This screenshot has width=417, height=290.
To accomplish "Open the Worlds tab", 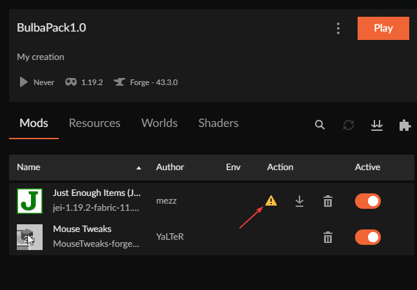I will (159, 123).
